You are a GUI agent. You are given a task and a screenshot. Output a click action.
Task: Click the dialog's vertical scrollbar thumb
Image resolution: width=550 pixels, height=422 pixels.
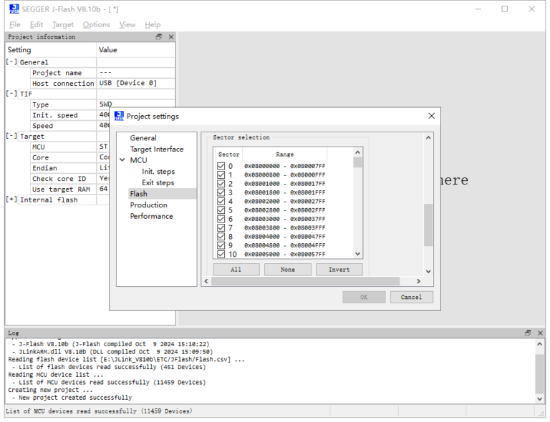pyautogui.click(x=428, y=225)
